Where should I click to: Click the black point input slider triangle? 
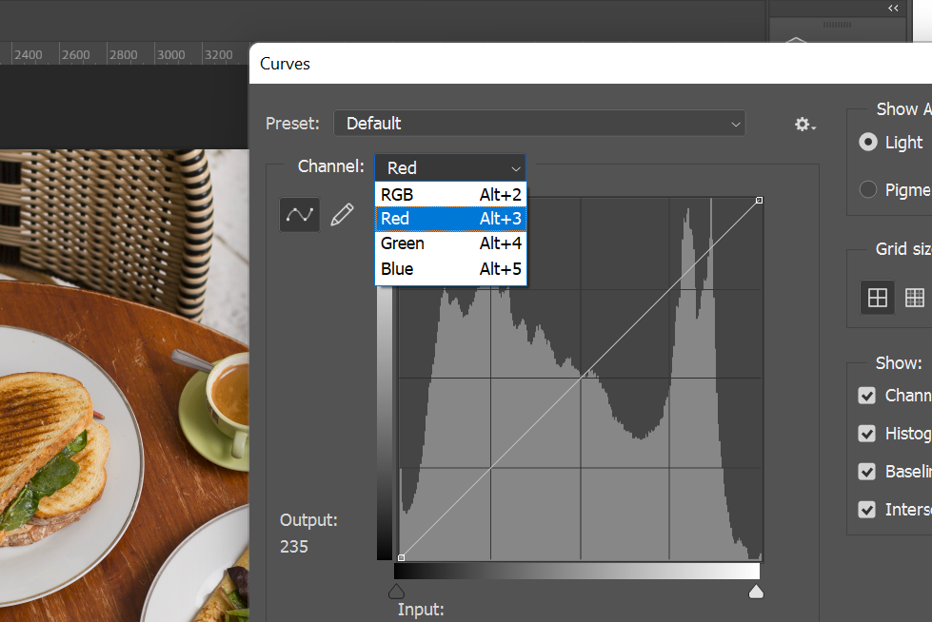396,592
